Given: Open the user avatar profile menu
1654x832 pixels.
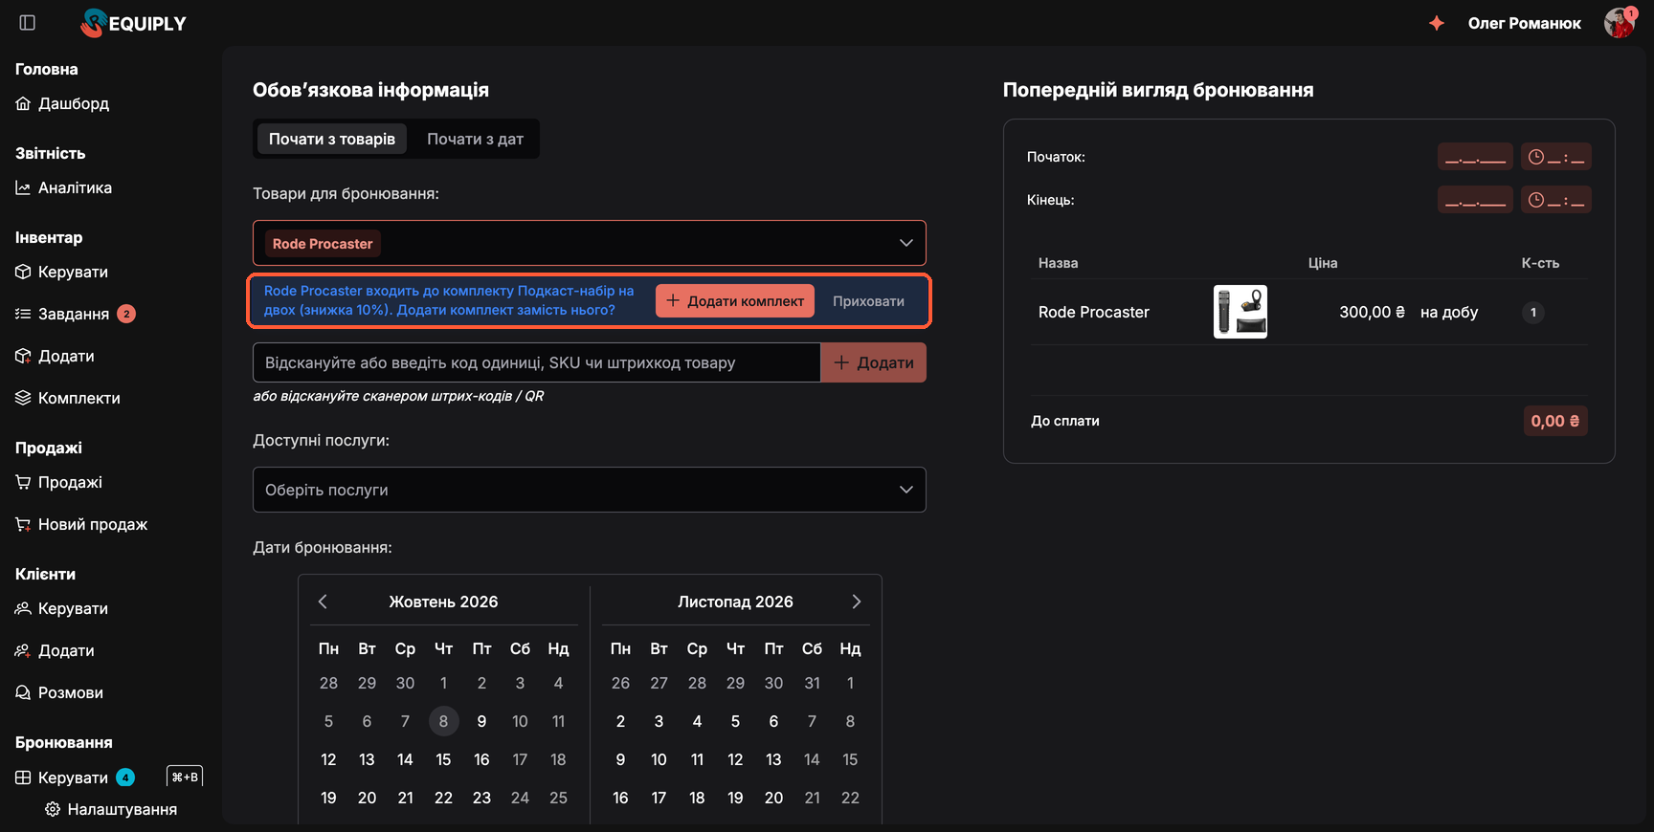Looking at the screenshot, I should pyautogui.click(x=1620, y=23).
